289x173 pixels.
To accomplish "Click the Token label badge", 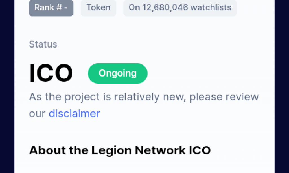I will point(98,8).
